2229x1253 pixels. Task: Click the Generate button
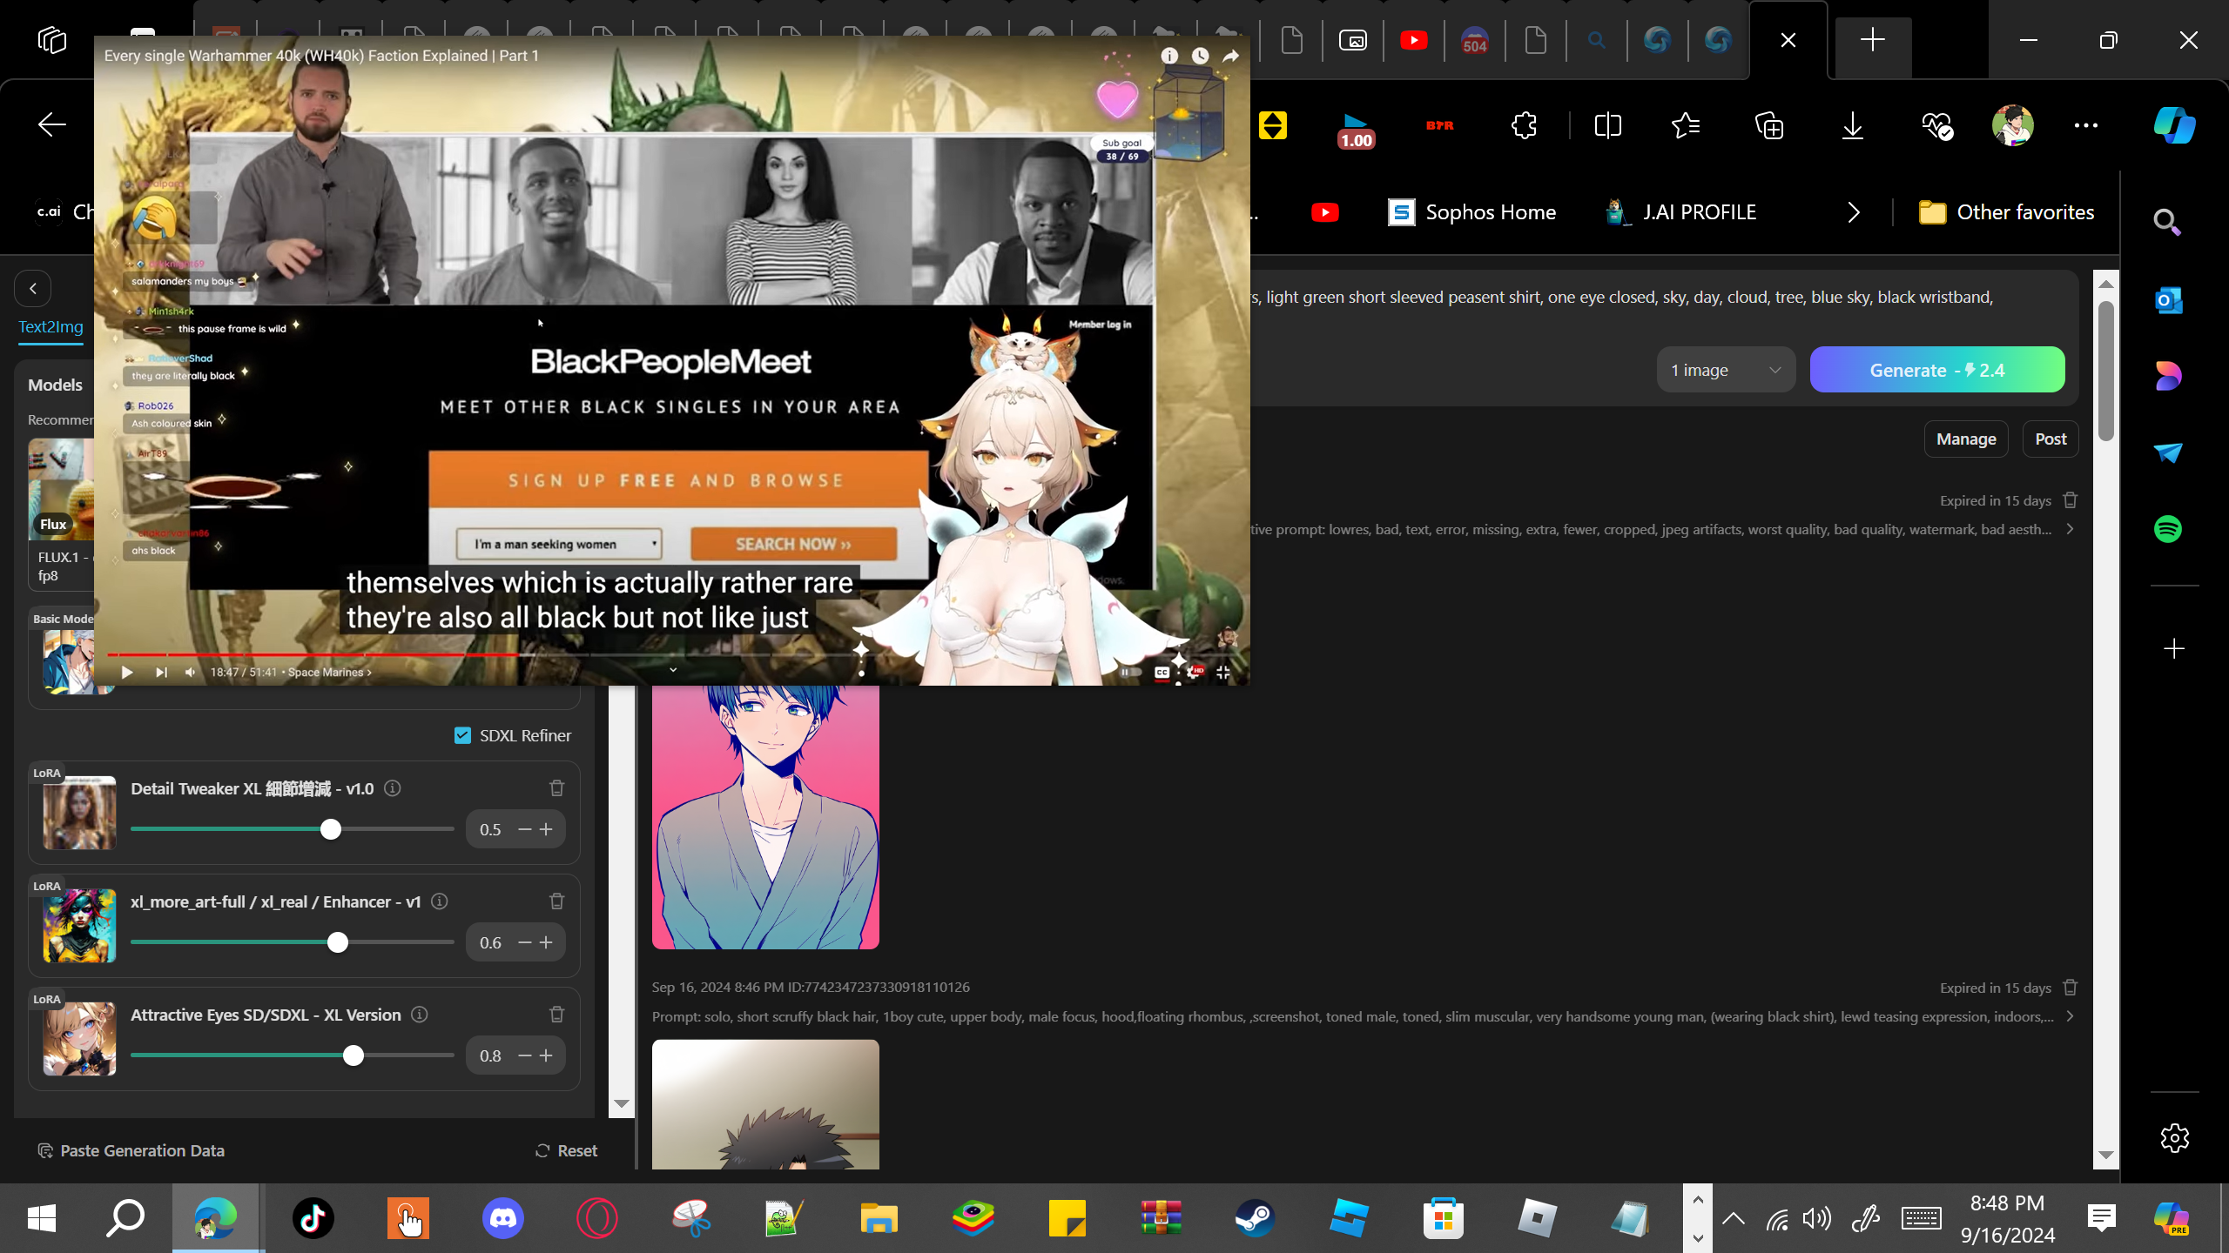(1937, 370)
